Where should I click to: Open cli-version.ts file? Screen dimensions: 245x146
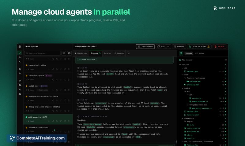[193, 128]
